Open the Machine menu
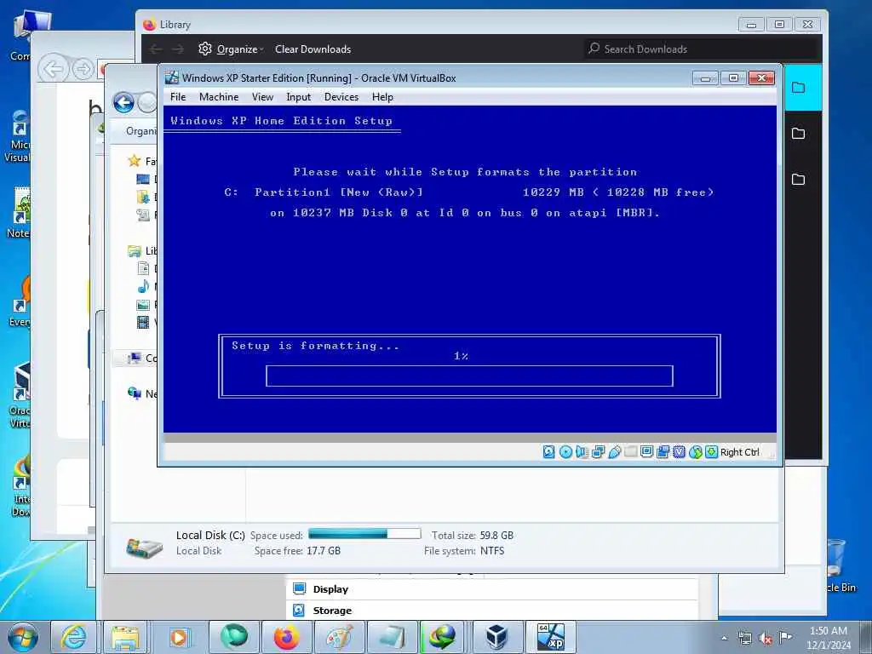Viewport: 872px width, 654px height. [219, 97]
